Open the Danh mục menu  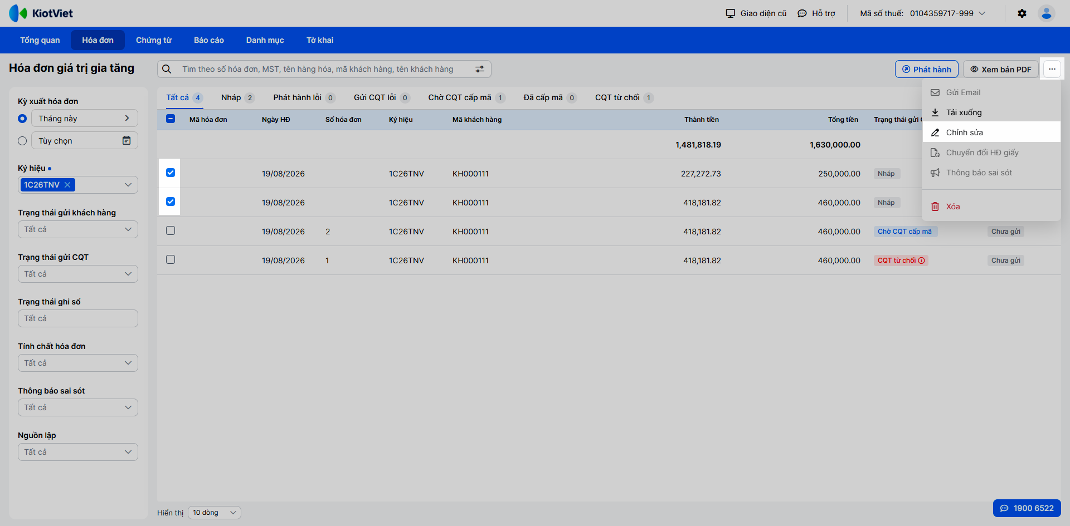(265, 40)
